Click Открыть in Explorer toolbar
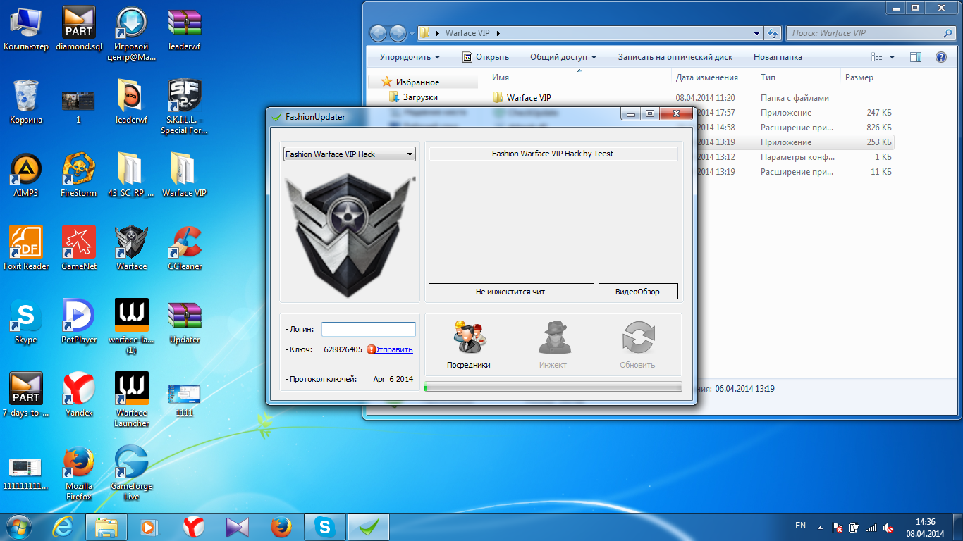 [x=485, y=57]
